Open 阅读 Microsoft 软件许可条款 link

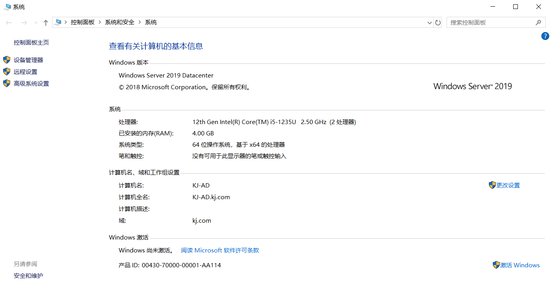click(220, 250)
